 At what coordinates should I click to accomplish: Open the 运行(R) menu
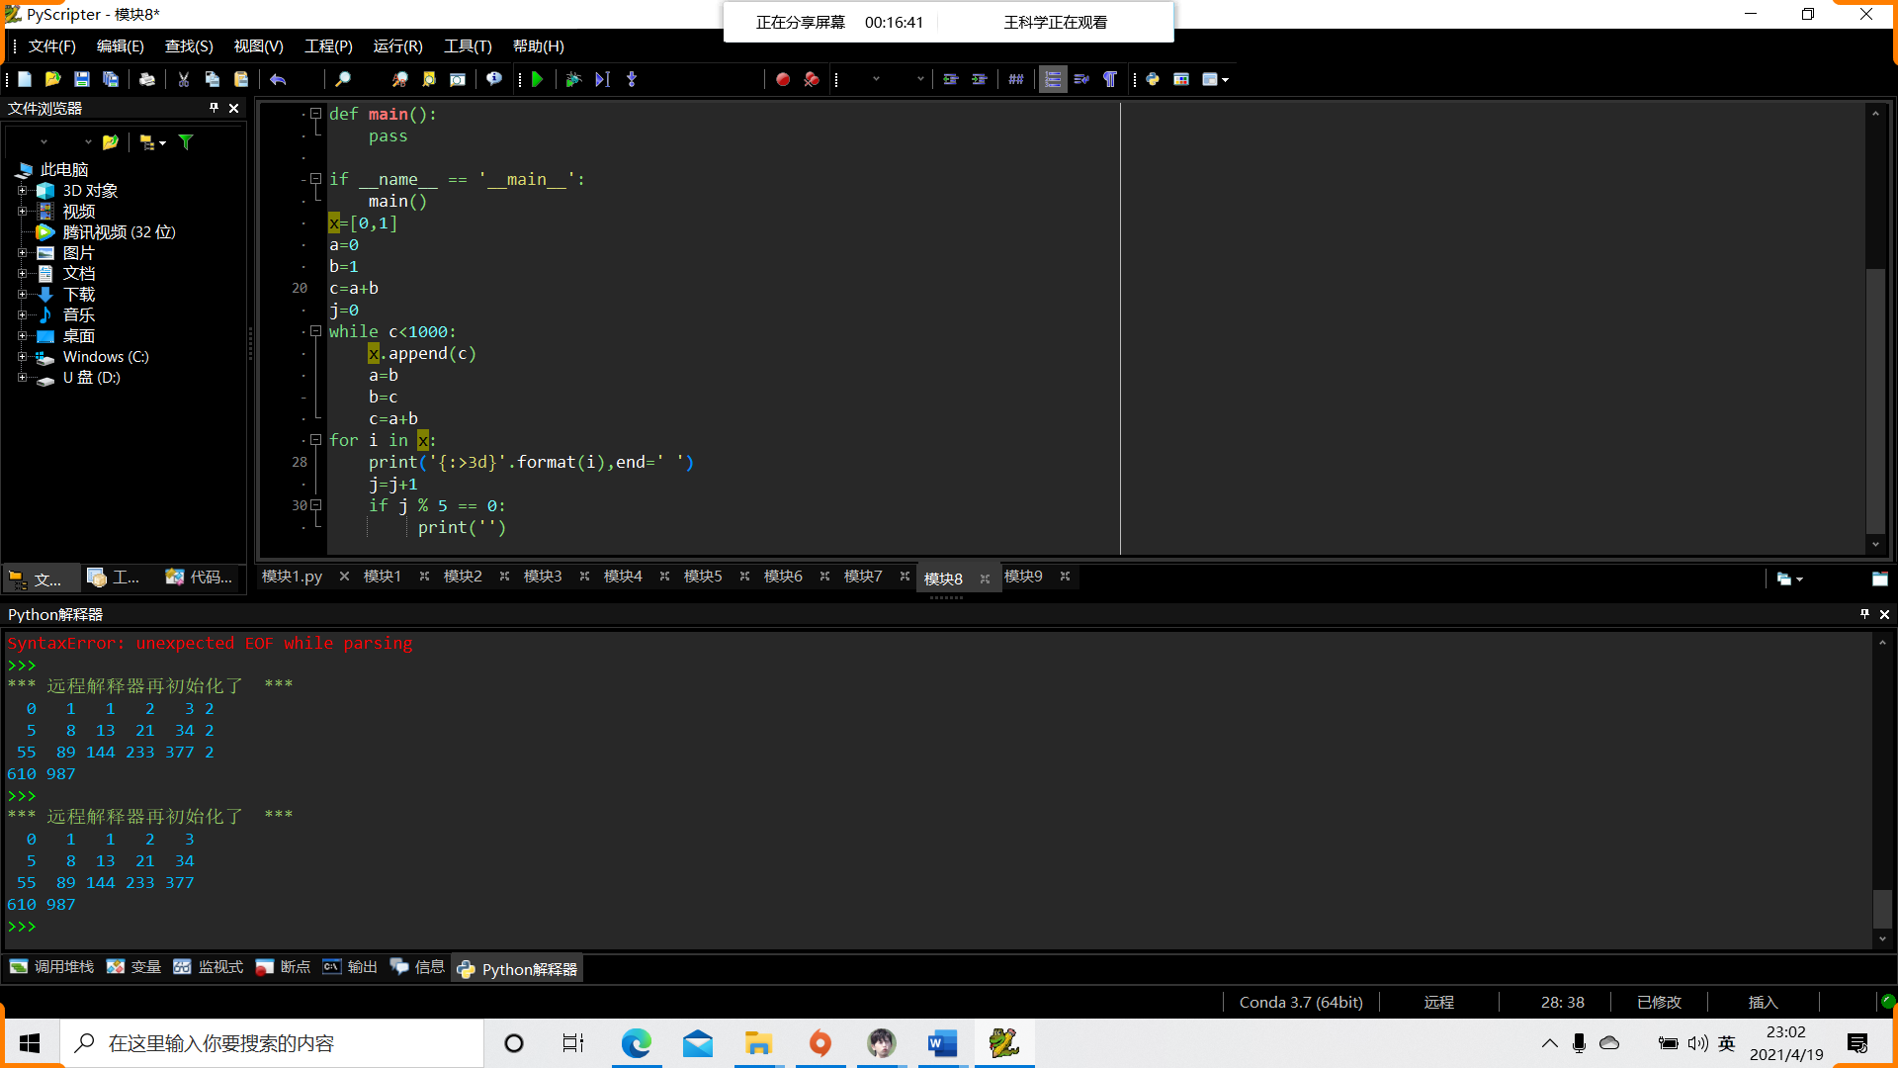click(397, 46)
